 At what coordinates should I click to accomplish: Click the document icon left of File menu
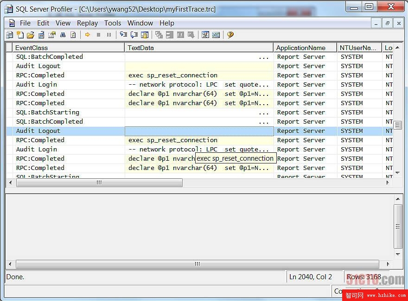click(12, 23)
